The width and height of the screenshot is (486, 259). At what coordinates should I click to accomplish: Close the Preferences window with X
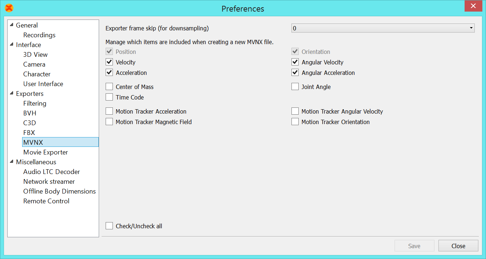[x=473, y=6]
